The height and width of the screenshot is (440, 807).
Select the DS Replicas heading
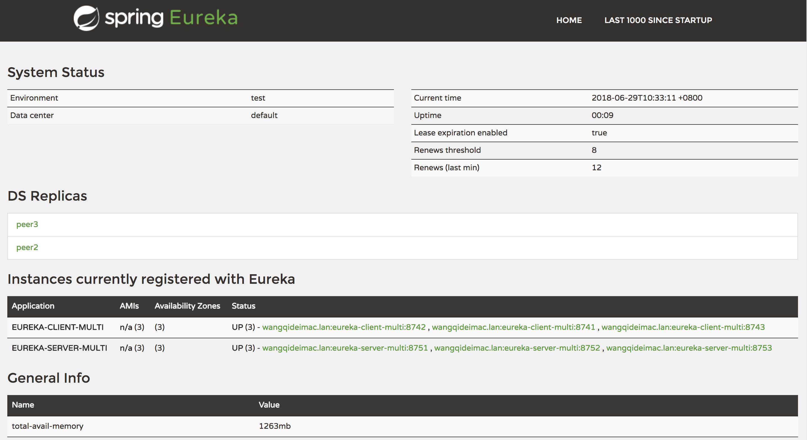point(47,196)
